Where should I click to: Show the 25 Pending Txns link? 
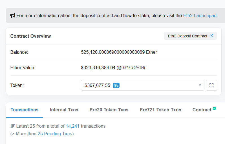pos(55,134)
